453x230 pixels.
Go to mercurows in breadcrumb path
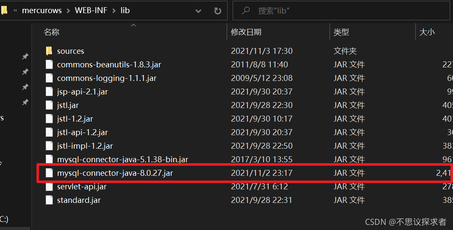pyautogui.click(x=42, y=11)
